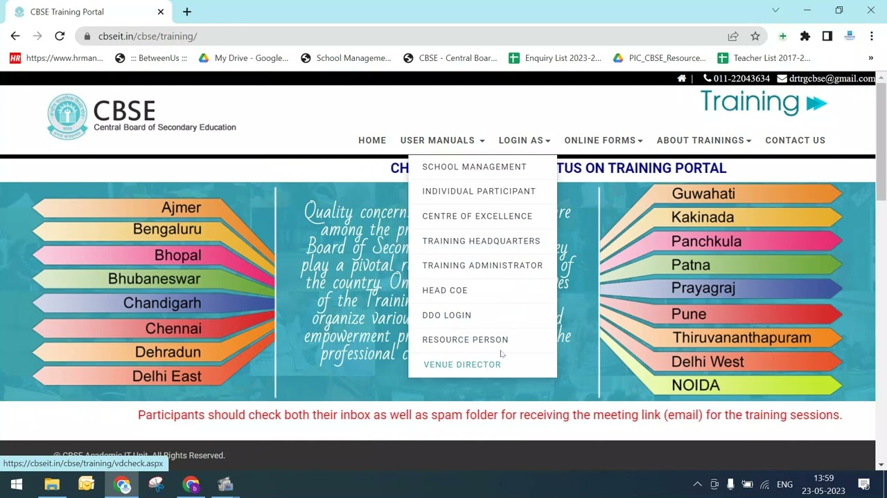Expand the ONLINE FORMS dropdown
The image size is (887, 498).
tap(603, 140)
